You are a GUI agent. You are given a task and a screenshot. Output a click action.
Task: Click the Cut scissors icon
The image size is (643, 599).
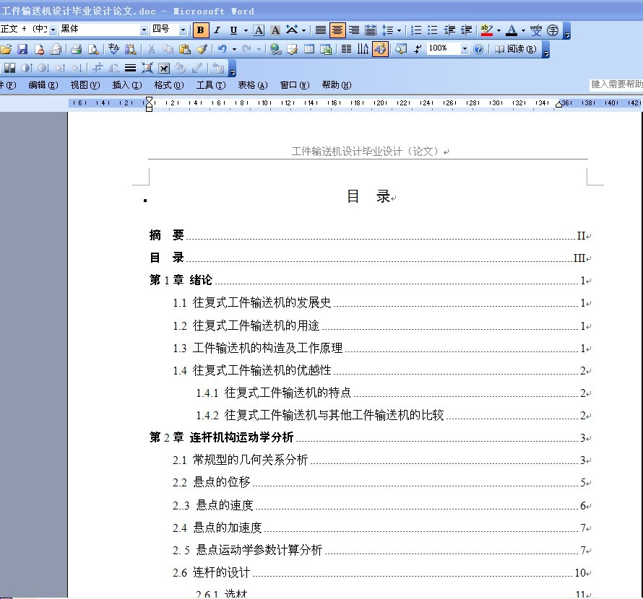151,49
